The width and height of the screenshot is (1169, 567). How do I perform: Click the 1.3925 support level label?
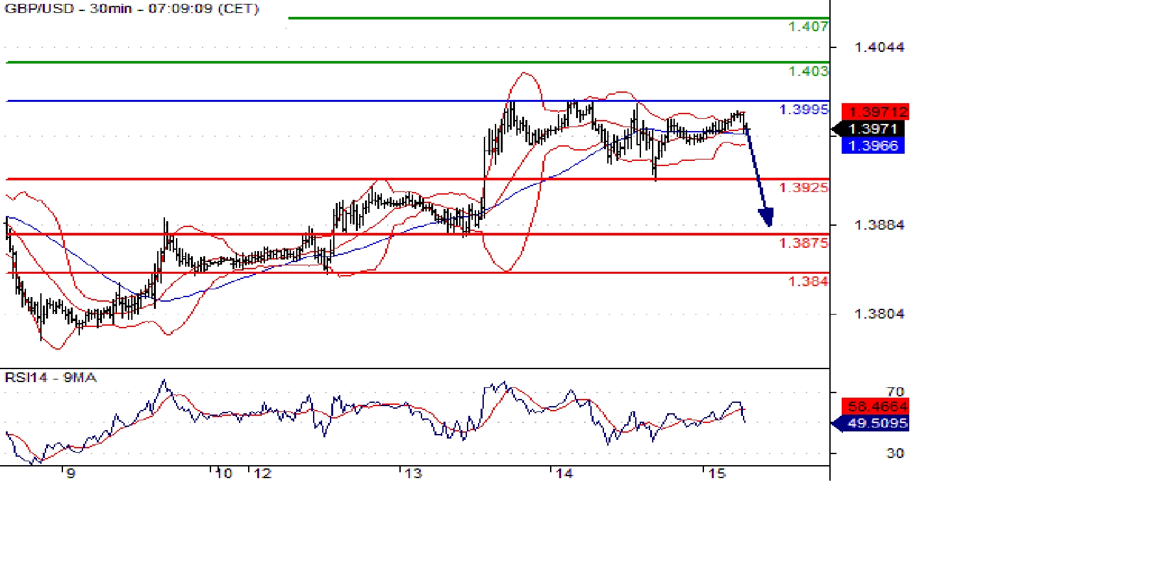coord(804,187)
